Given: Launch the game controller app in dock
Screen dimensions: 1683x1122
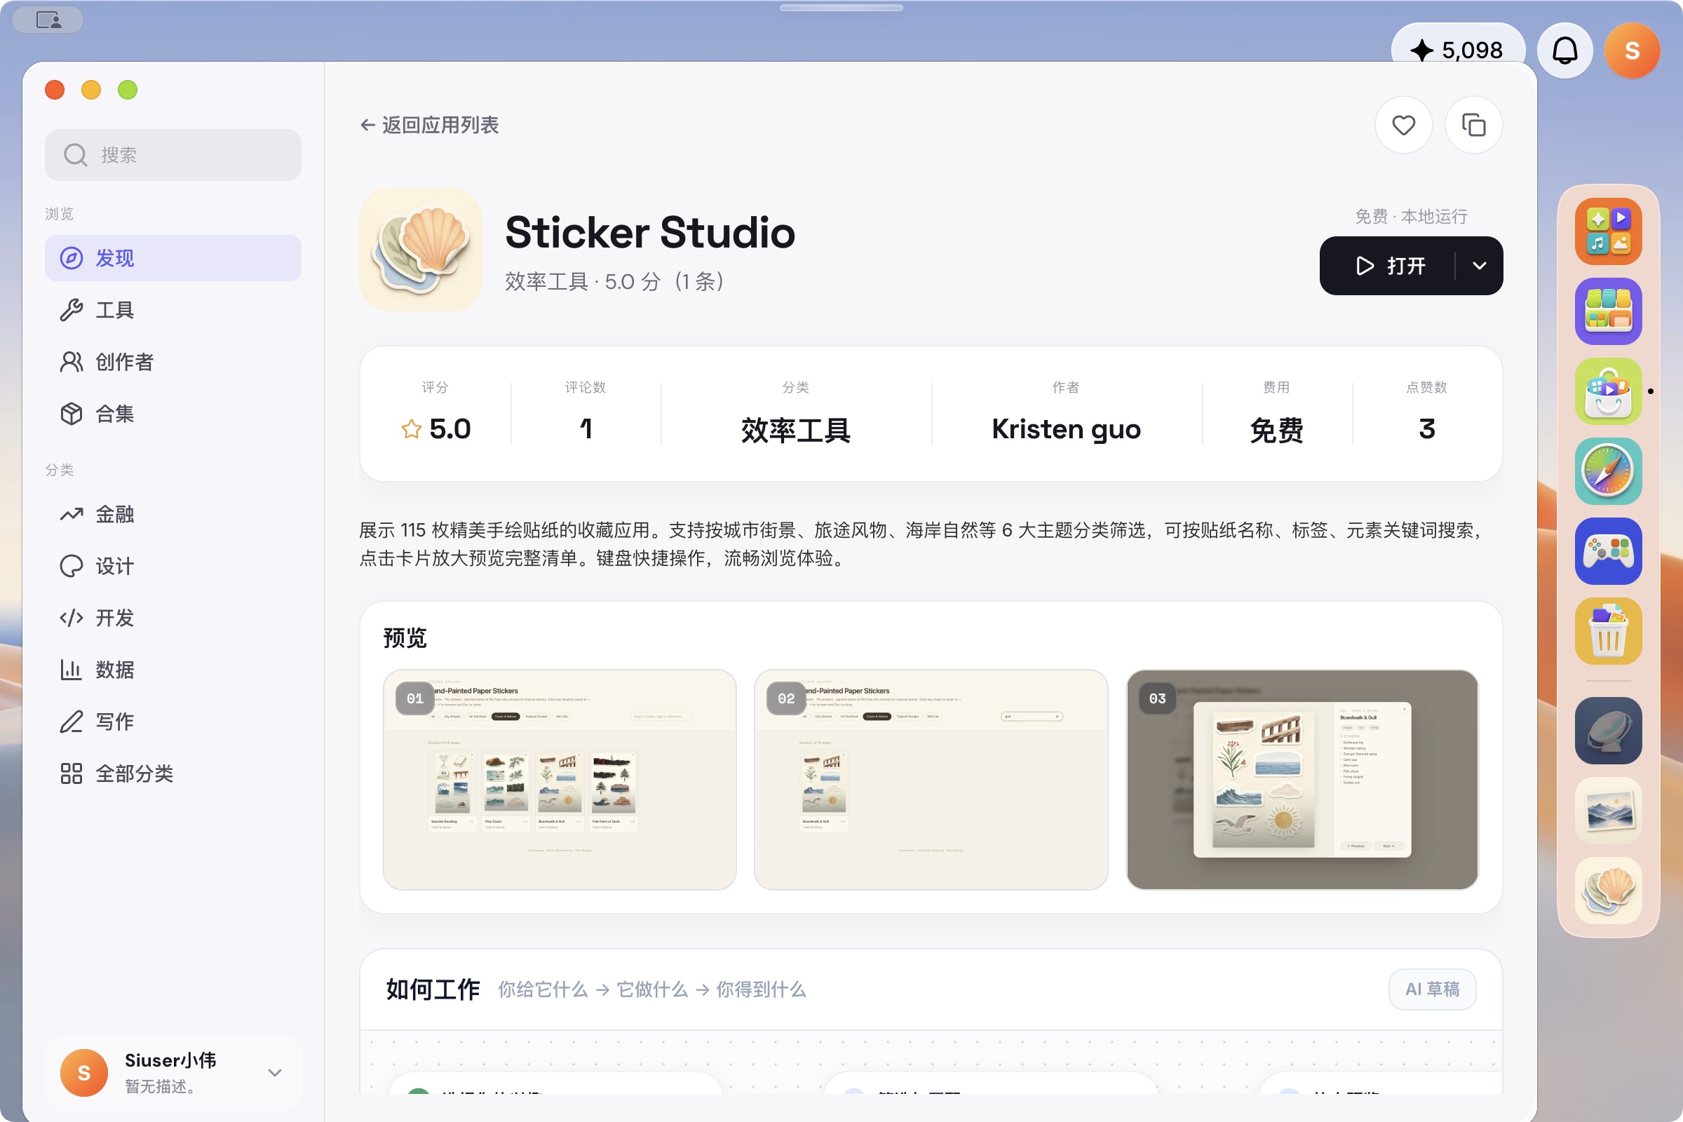Looking at the screenshot, I should (x=1608, y=551).
